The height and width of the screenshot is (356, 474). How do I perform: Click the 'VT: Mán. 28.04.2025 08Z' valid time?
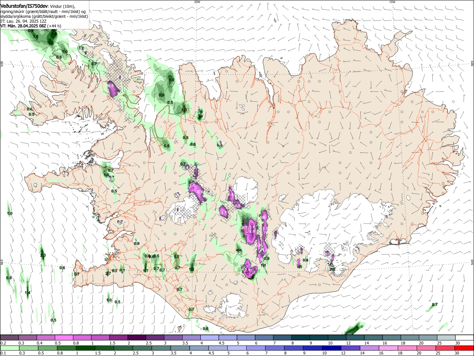(23, 26)
